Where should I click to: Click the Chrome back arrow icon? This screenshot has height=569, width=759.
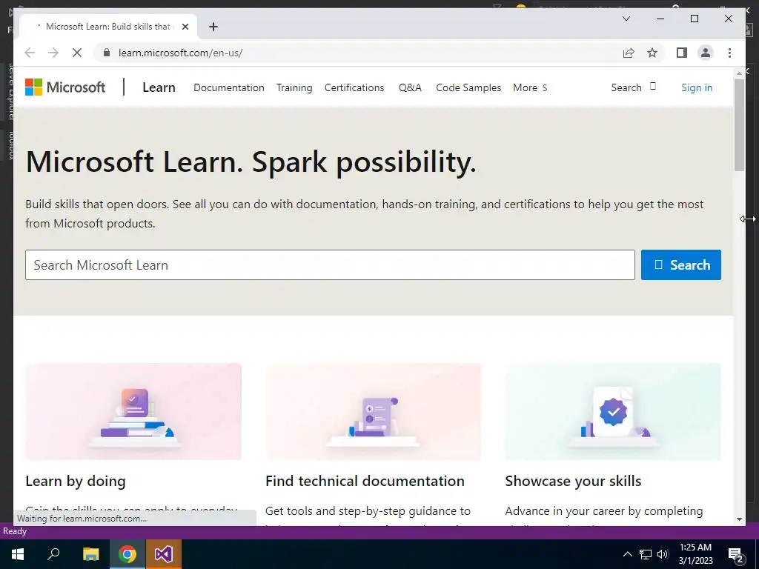[30, 53]
